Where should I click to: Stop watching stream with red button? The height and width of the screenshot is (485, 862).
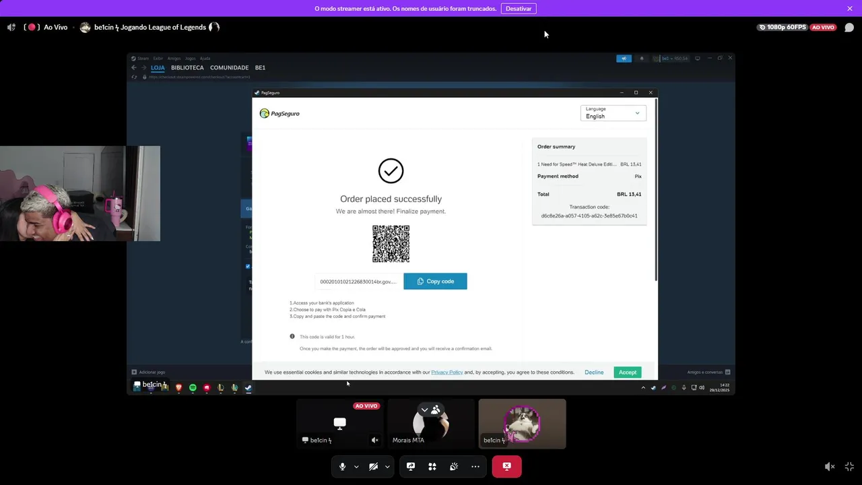pos(506,466)
